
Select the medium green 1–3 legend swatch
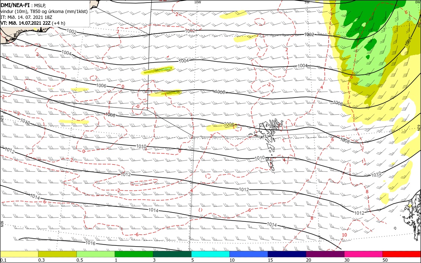[x=134, y=254]
